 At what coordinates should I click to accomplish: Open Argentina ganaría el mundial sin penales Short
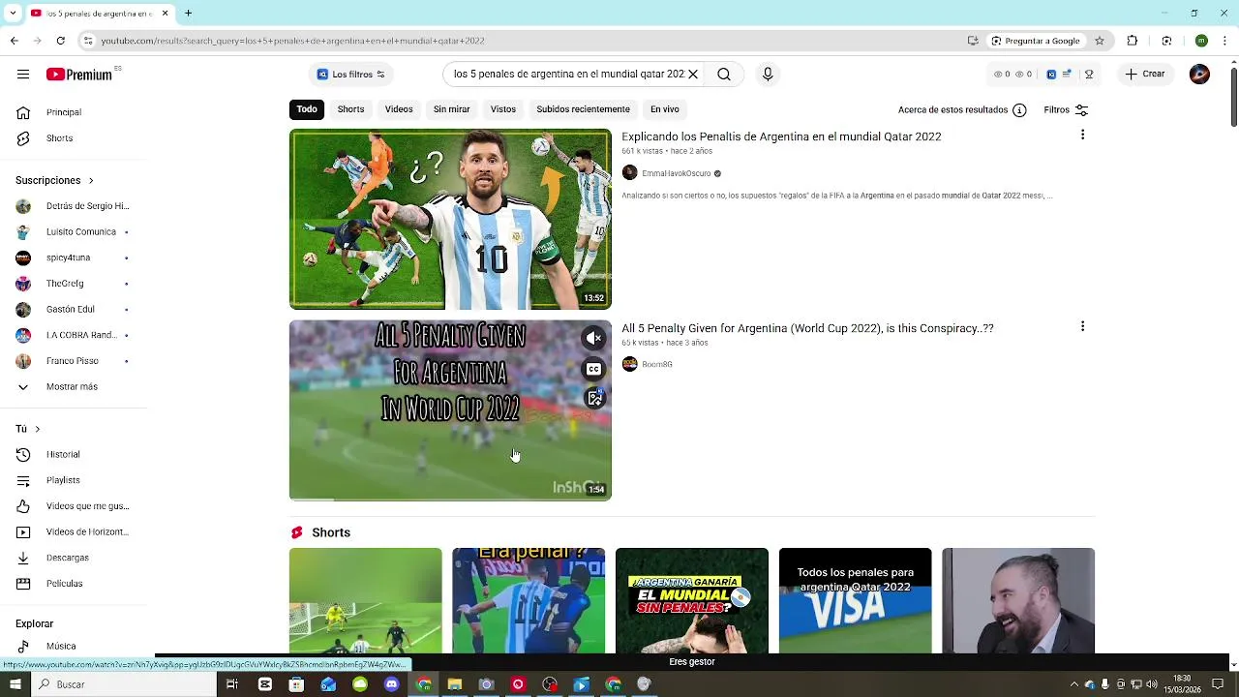691,601
